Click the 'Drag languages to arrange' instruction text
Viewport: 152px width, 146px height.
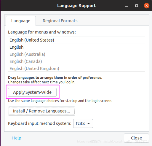coord(55,78)
